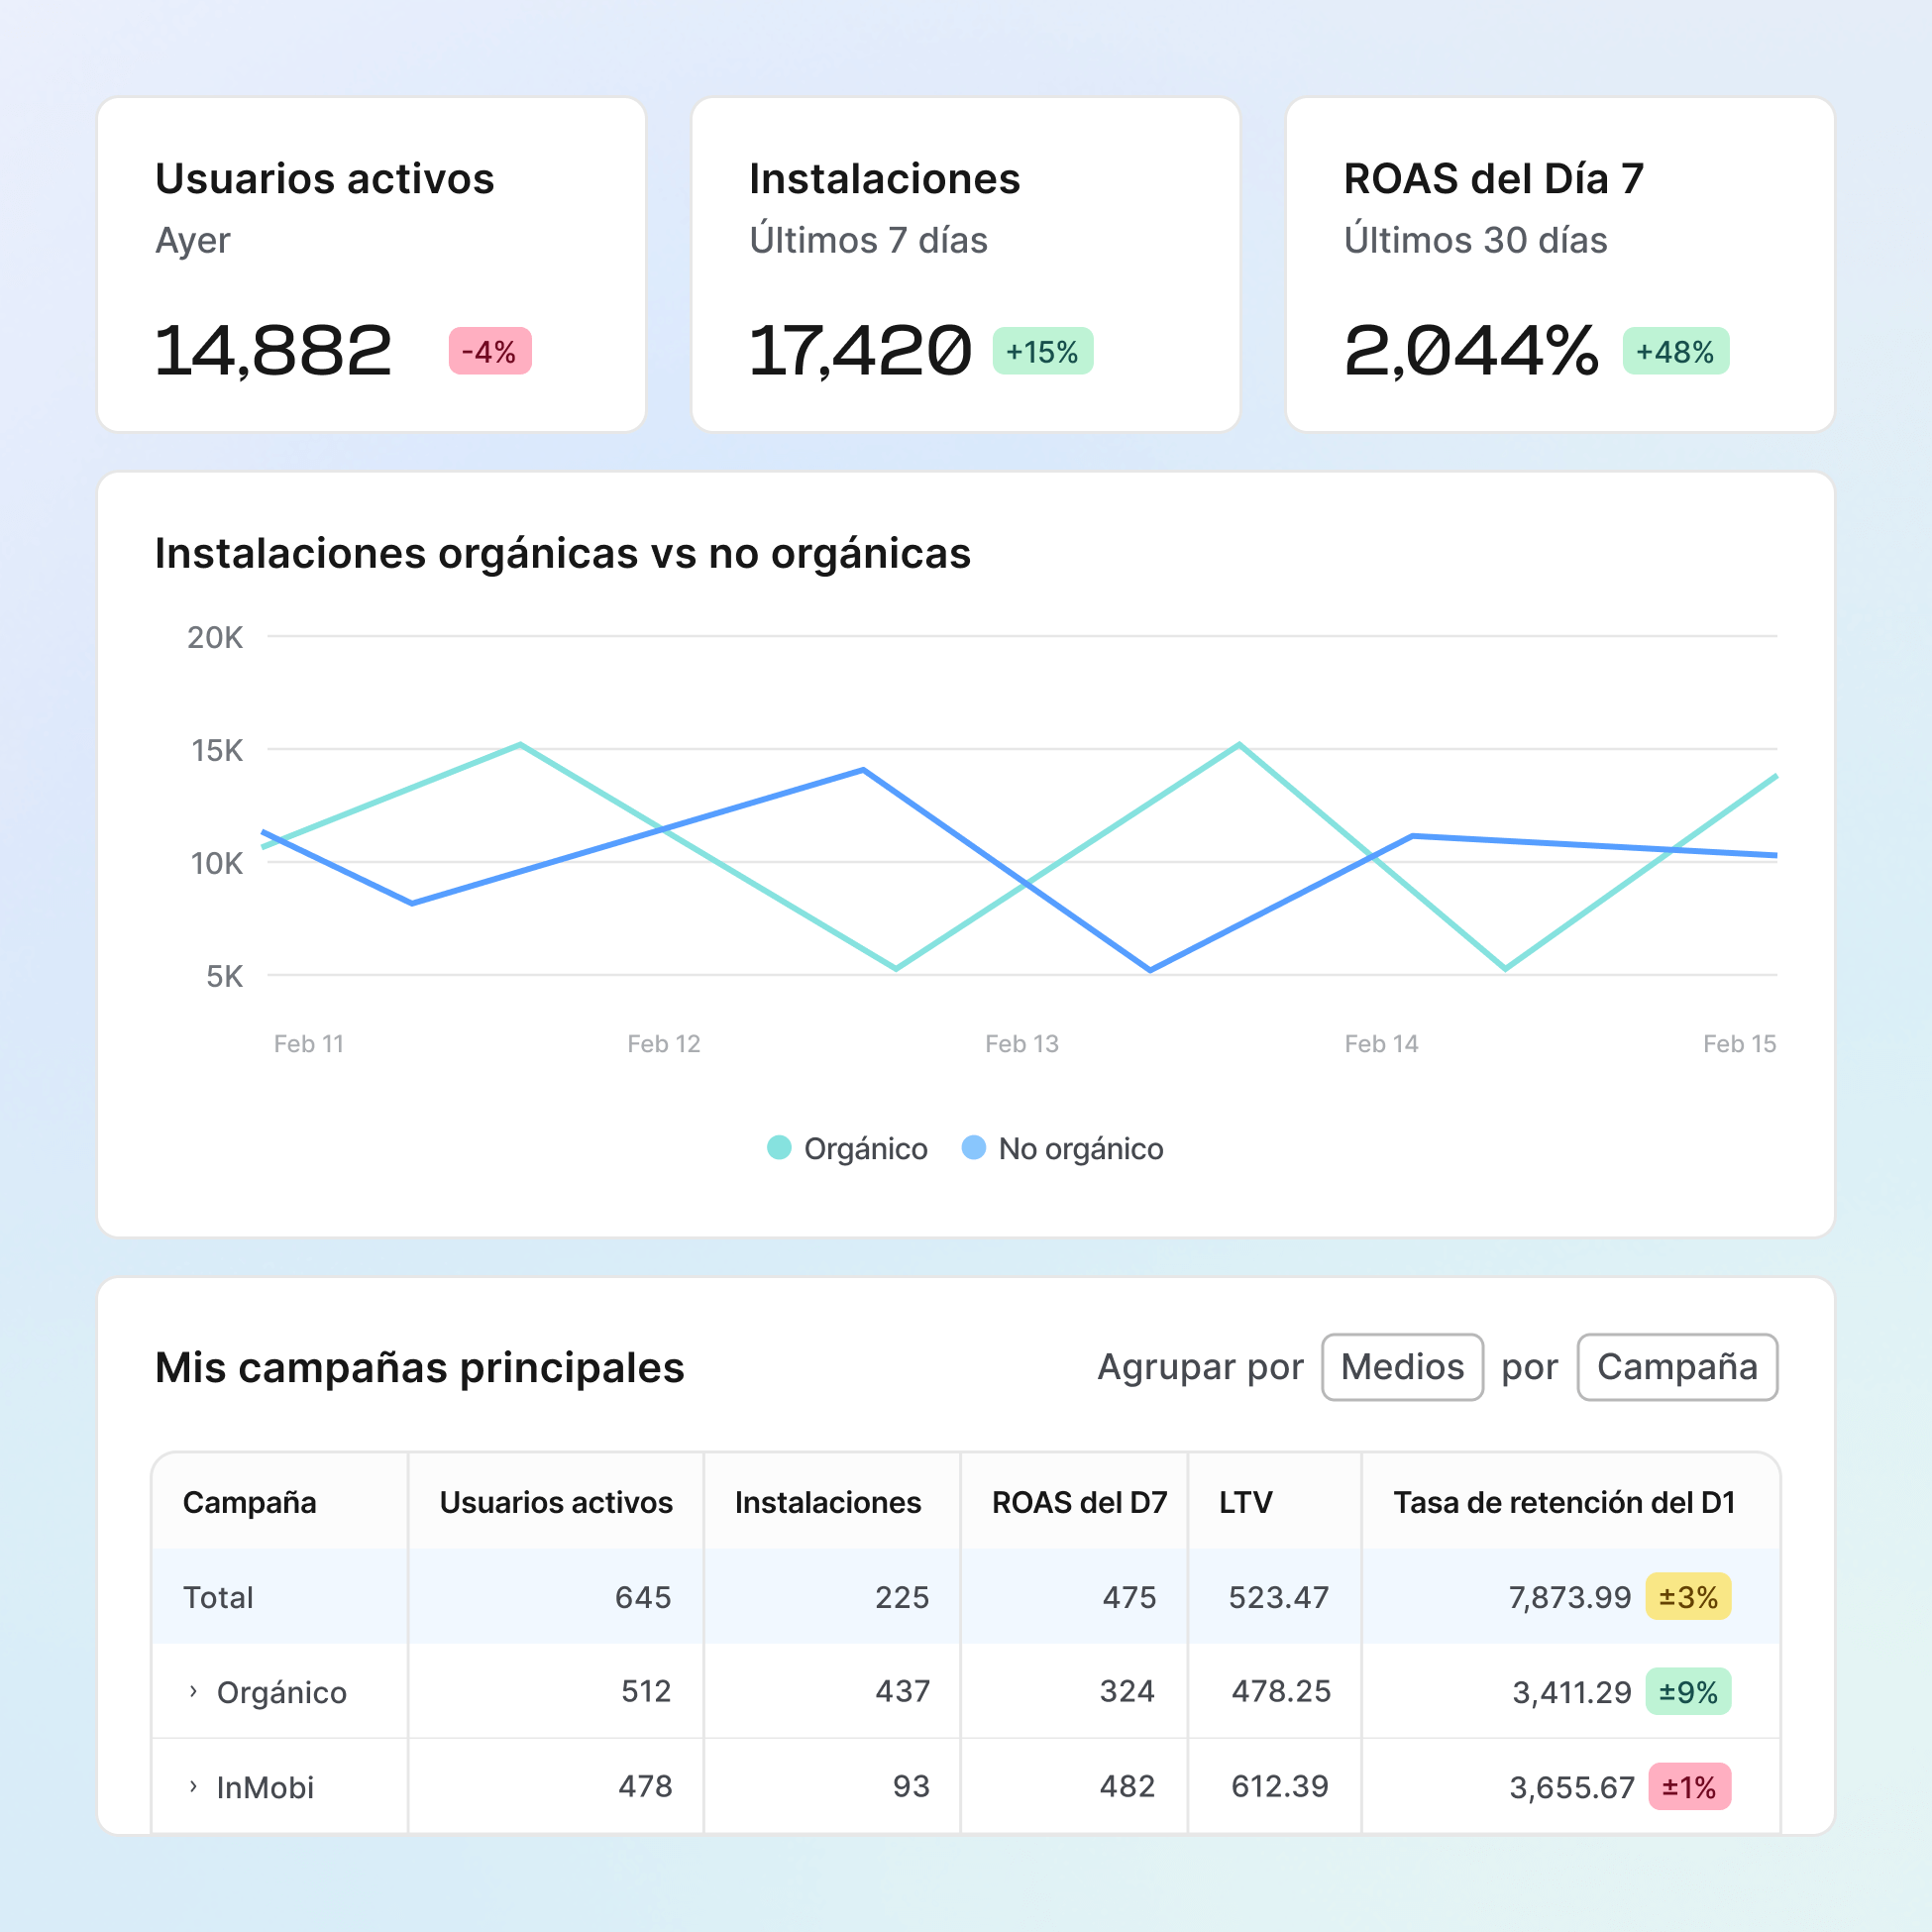Screen dimensions: 1932x1932
Task: Select the Feb 13 axis label
Action: tap(1021, 1044)
